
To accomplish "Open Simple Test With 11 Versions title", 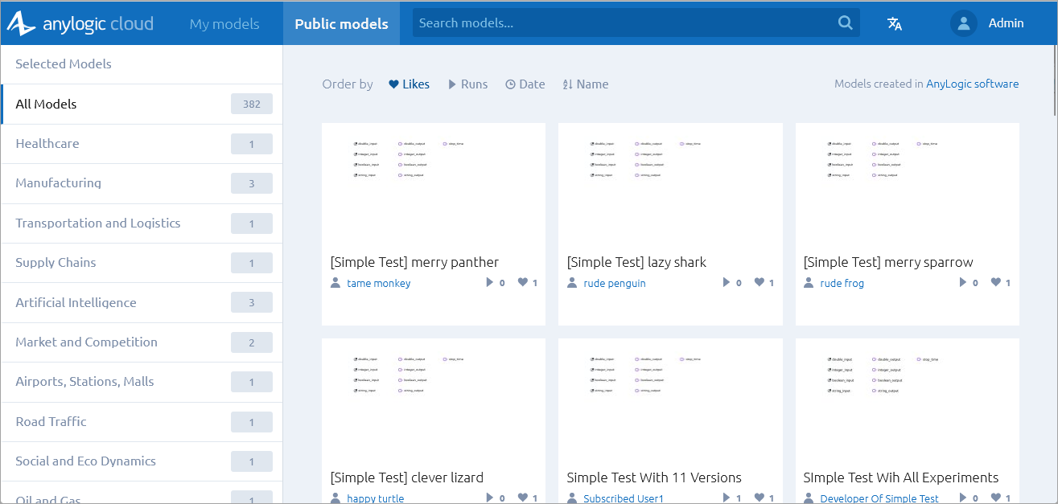I will [654, 477].
